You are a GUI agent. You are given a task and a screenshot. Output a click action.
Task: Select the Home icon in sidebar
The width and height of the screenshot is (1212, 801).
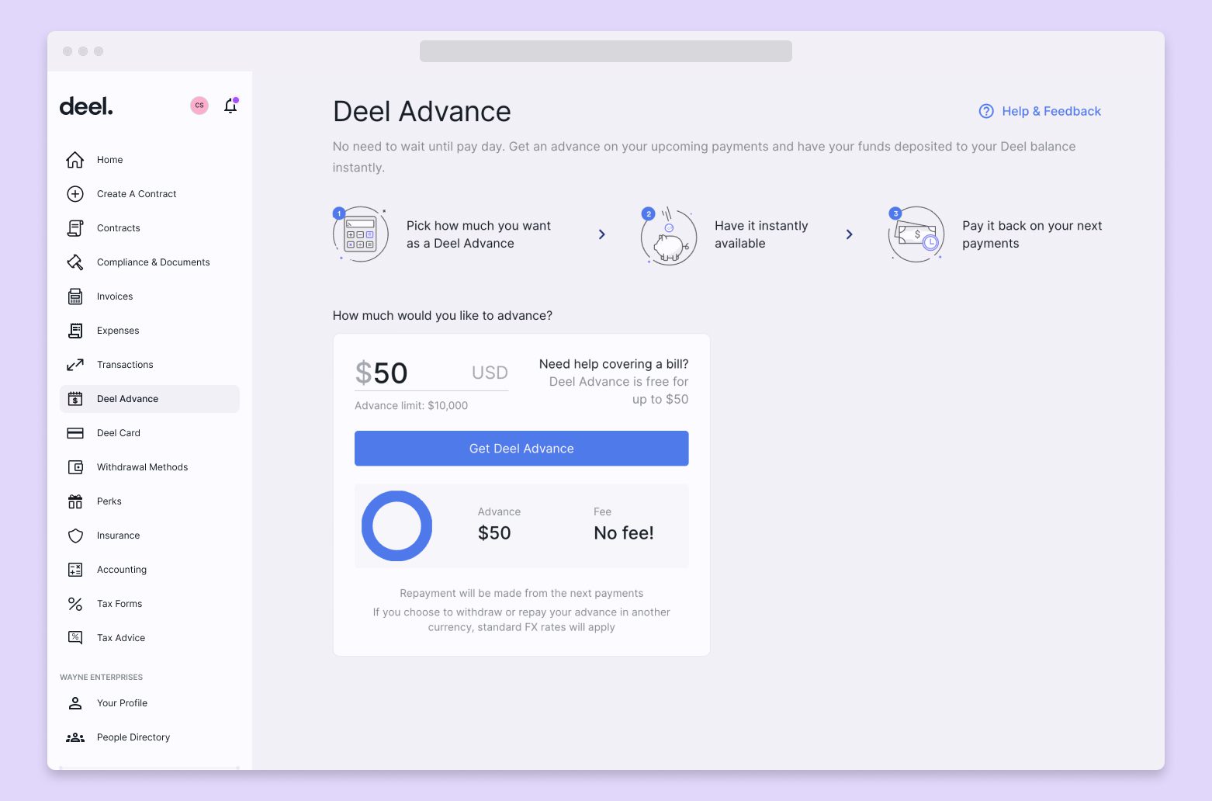[x=74, y=160]
